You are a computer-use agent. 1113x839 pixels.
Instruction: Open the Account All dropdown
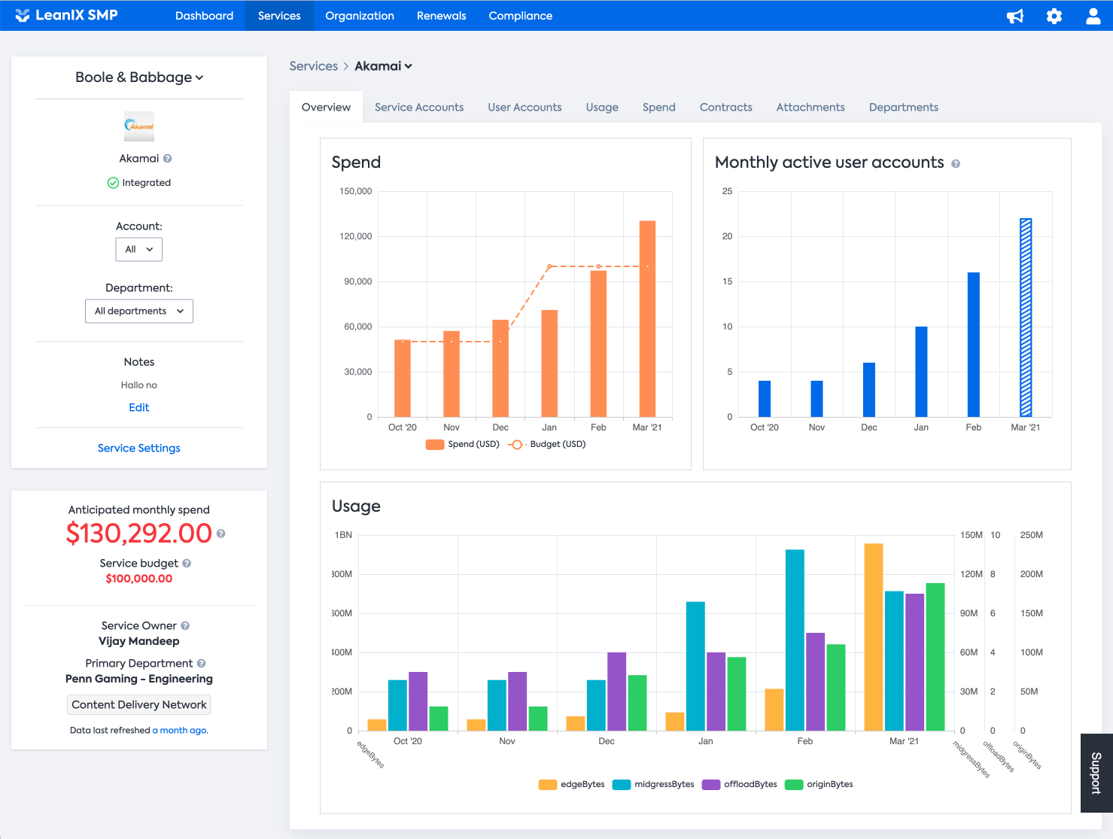point(139,249)
